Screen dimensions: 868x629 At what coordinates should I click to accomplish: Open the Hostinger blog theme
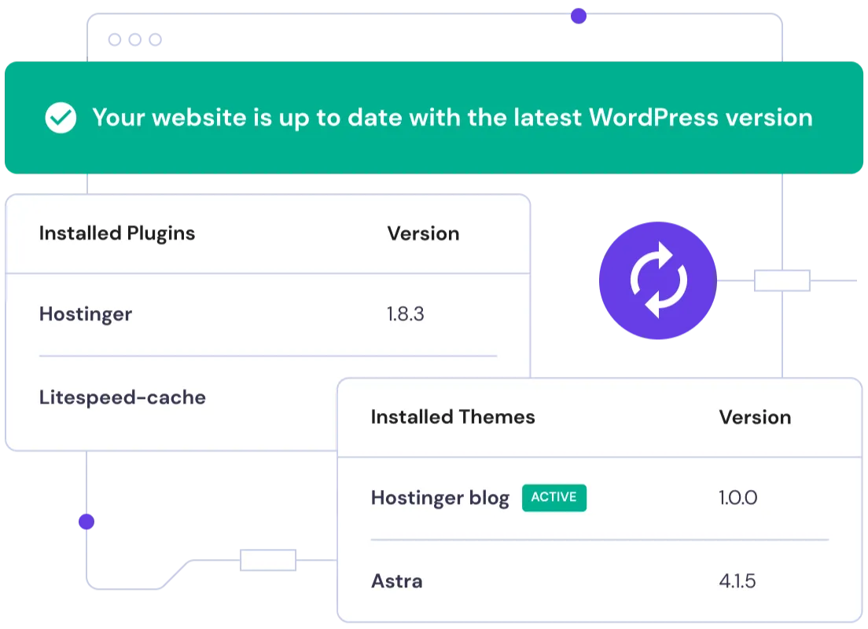(440, 498)
